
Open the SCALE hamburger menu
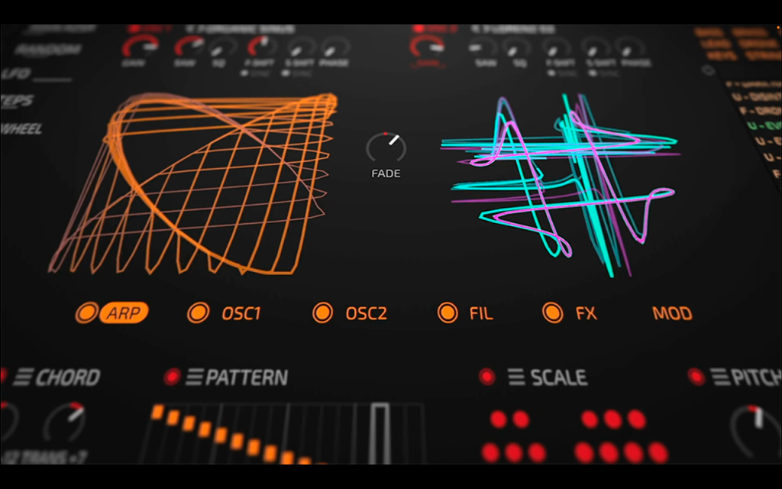(x=517, y=377)
